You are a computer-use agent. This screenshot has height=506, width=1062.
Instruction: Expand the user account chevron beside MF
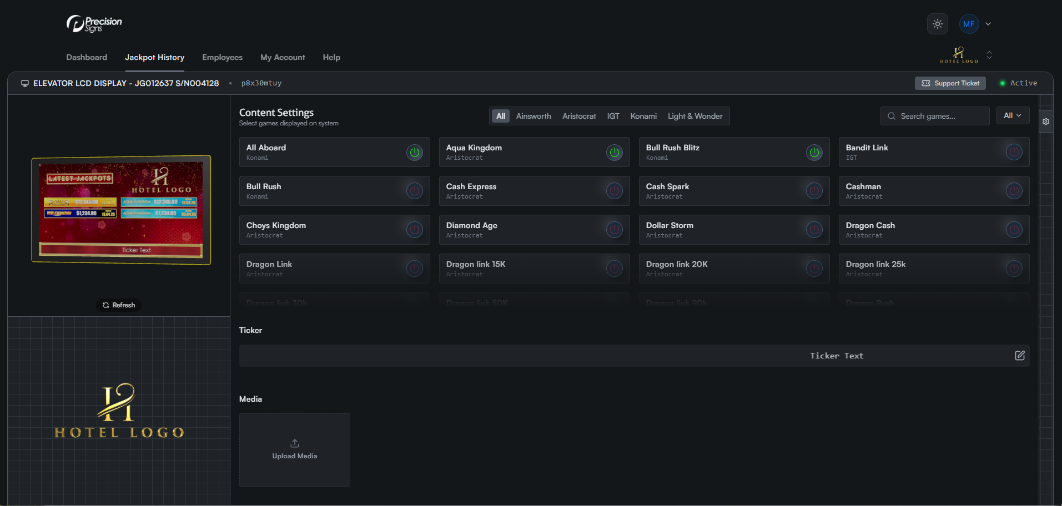pos(988,24)
